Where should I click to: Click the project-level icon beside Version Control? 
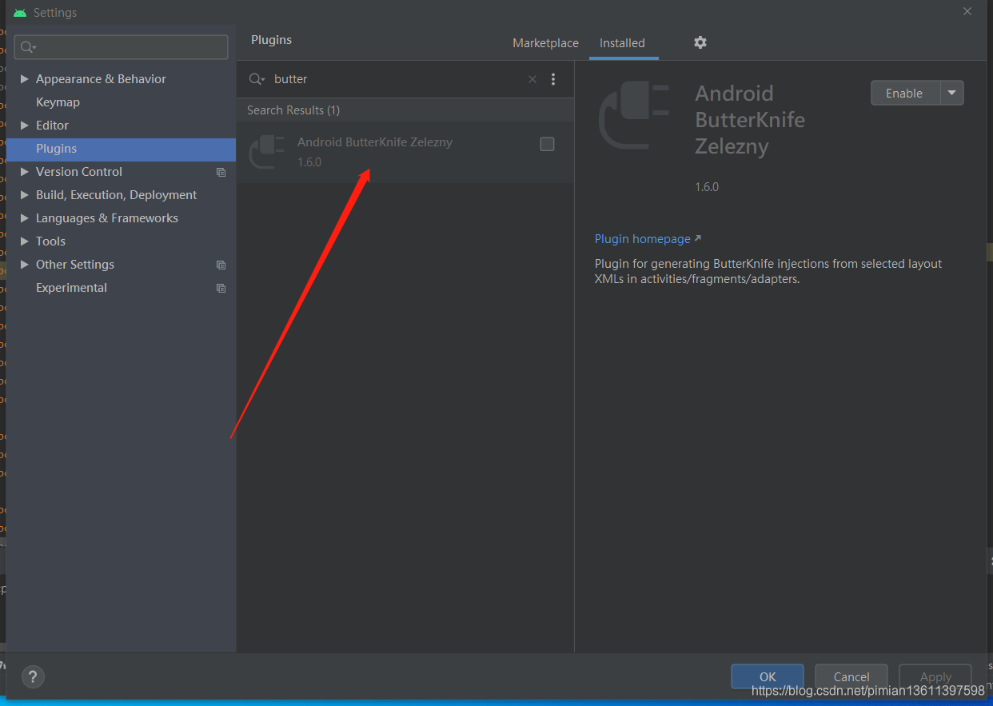(221, 172)
